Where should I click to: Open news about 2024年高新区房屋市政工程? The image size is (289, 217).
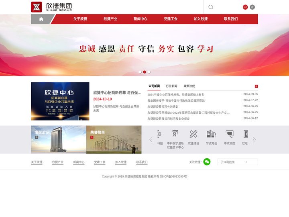click(x=189, y=113)
